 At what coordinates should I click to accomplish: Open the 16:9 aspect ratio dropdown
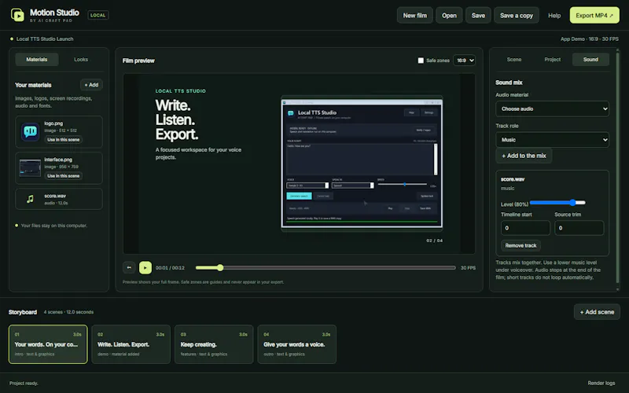464,61
